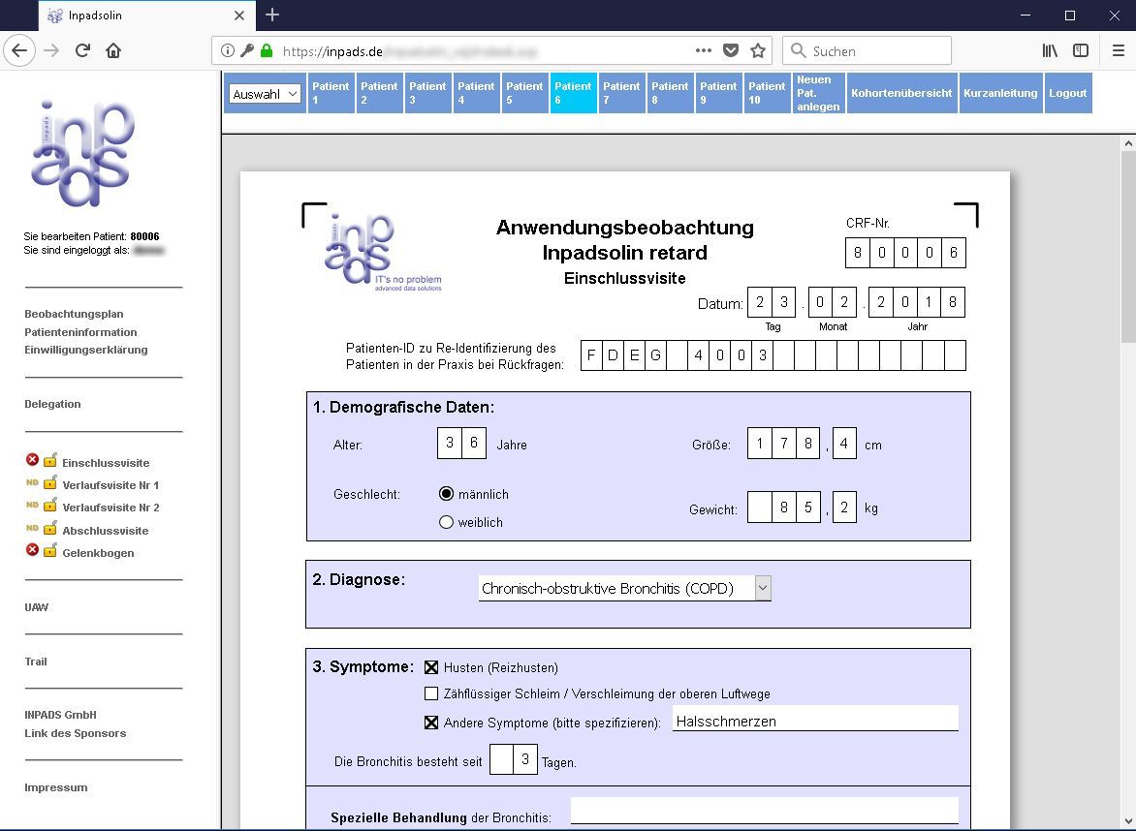Open the Impressum link

tap(56, 787)
